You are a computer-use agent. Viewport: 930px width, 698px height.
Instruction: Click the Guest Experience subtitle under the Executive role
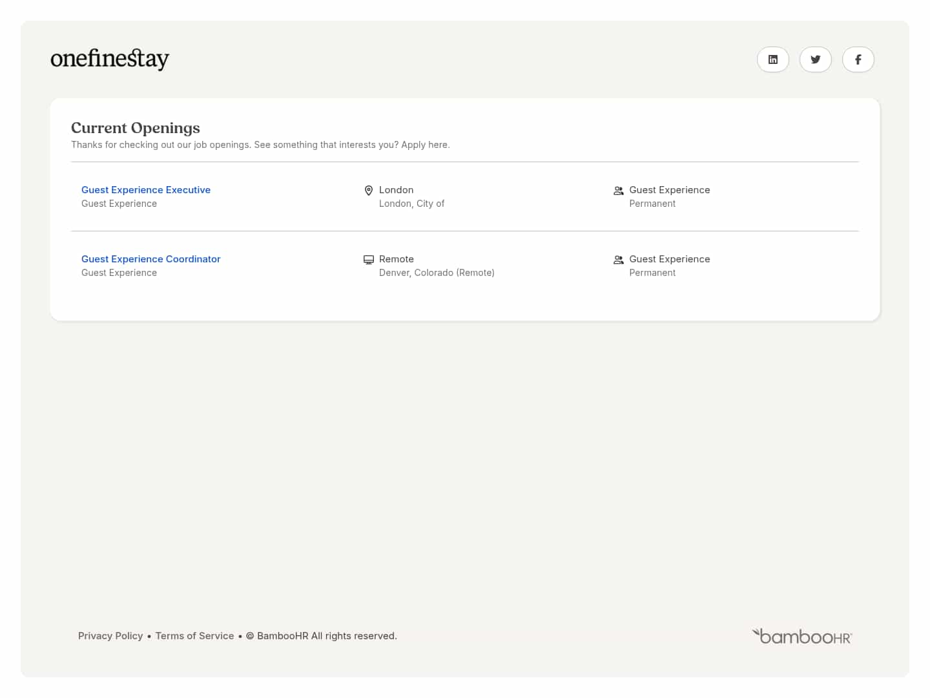[x=119, y=203]
